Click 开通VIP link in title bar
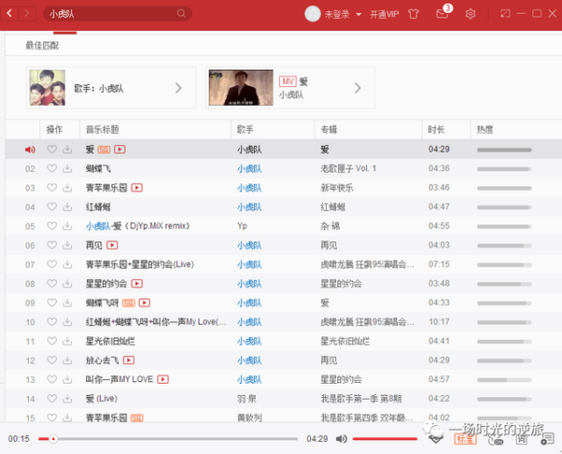This screenshot has height=454, width=562. (x=384, y=15)
